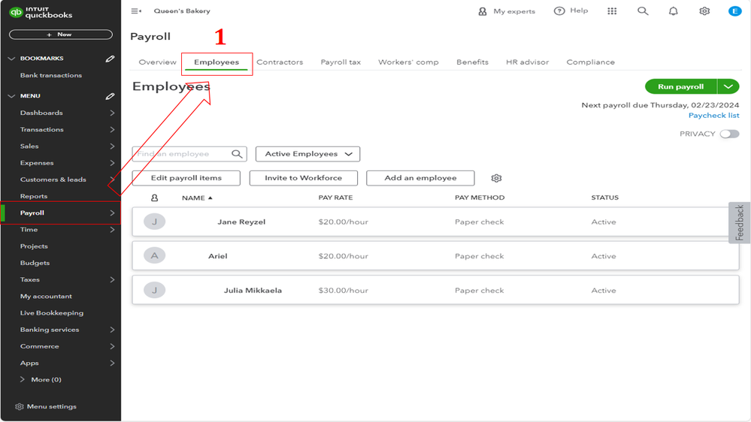Toggle the PRIVACY switch

(x=729, y=134)
